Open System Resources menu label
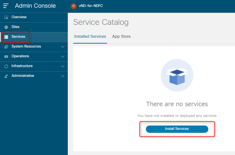This screenshot has height=155, width=235. click(x=26, y=46)
